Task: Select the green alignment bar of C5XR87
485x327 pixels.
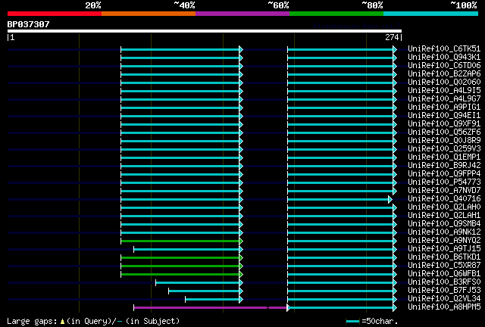Action: click(x=180, y=266)
